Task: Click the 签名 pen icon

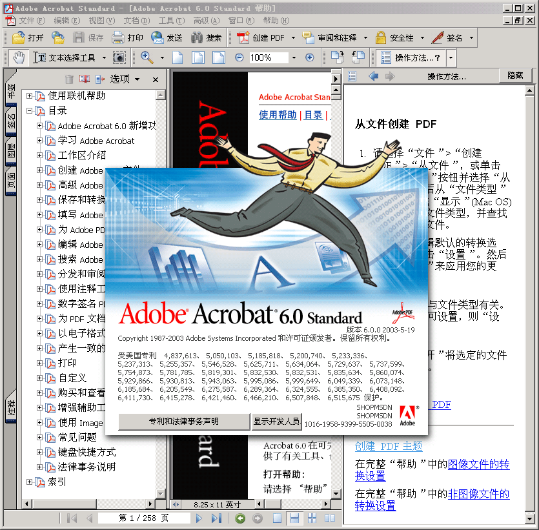Action: [438, 37]
